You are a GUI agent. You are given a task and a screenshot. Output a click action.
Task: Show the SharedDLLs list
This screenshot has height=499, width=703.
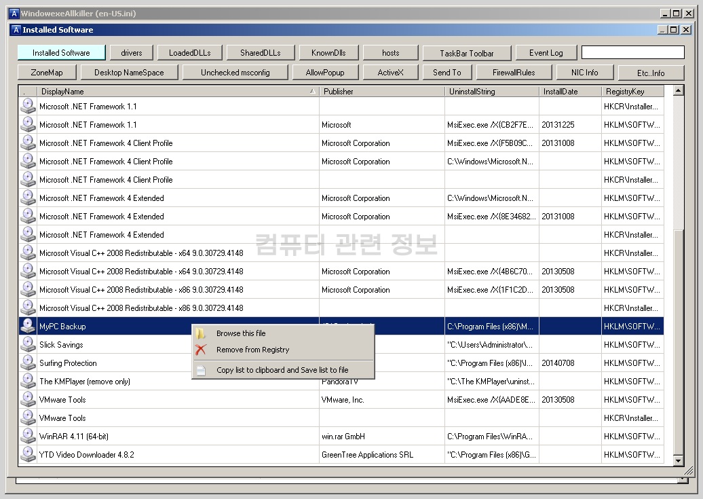[x=261, y=52]
